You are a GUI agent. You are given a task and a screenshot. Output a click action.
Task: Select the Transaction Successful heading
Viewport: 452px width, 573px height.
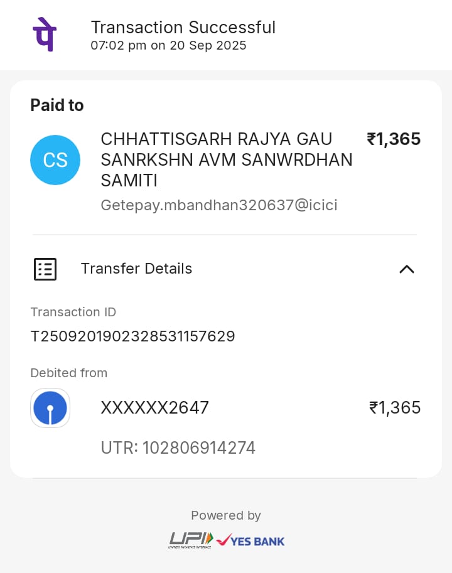183,28
